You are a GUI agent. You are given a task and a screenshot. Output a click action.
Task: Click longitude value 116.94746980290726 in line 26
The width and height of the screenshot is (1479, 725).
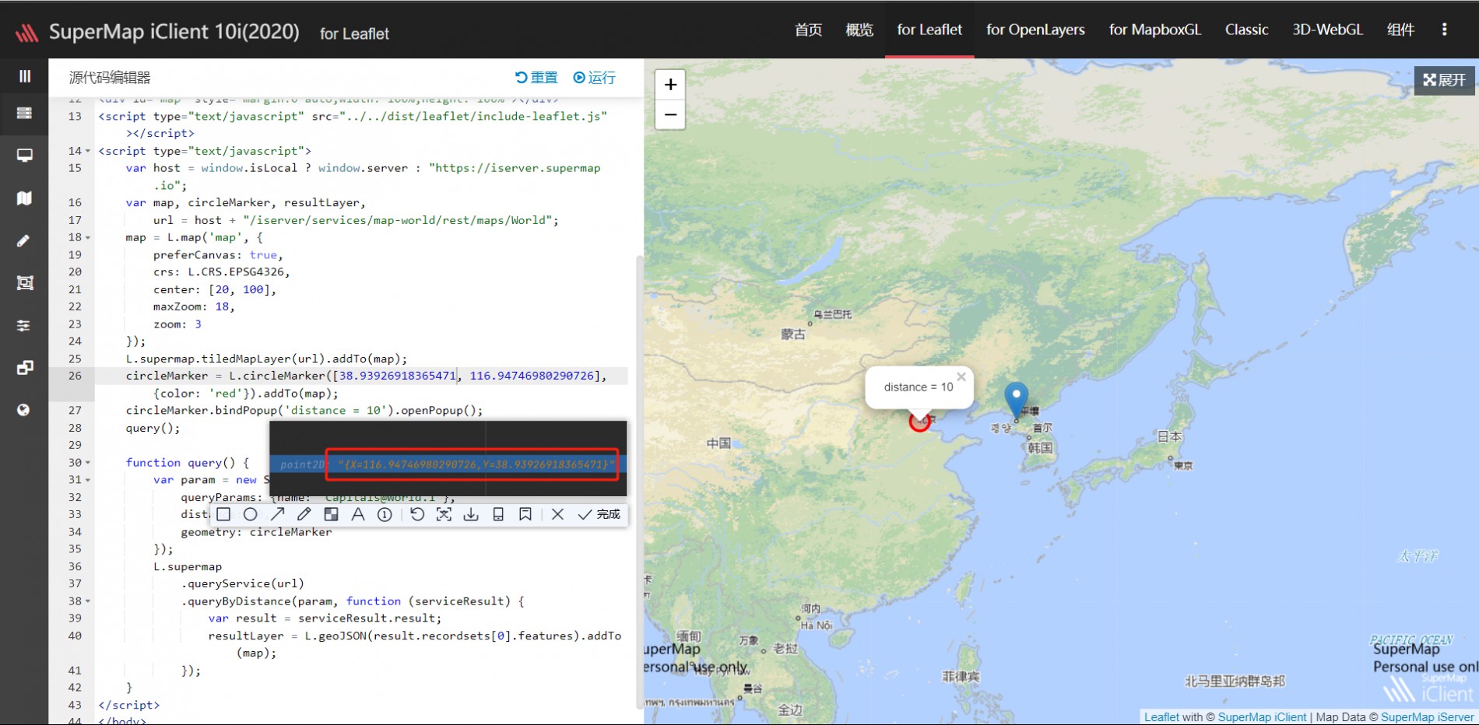[x=532, y=376]
